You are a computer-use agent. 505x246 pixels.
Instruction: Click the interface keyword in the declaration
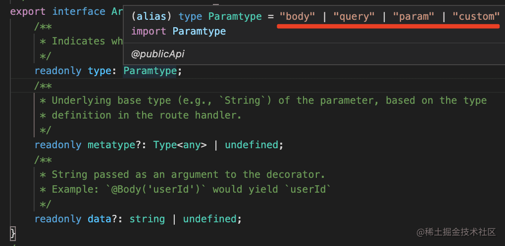79,11
